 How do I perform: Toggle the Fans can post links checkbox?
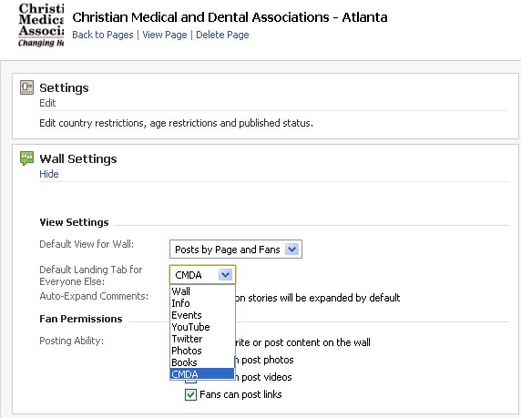190,394
